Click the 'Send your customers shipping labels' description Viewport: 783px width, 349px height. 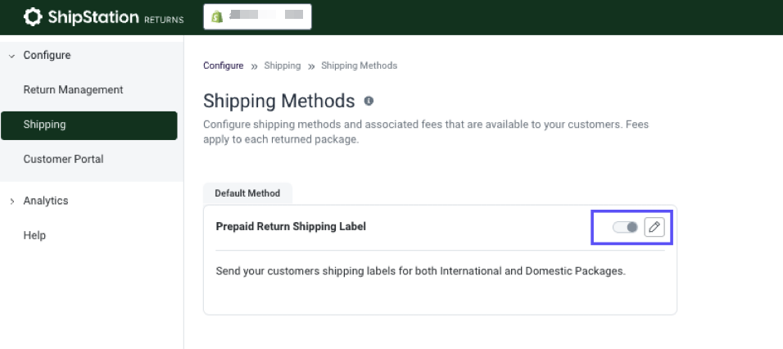pos(420,272)
